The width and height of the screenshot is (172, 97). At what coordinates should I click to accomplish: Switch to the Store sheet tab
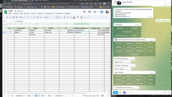29,96
